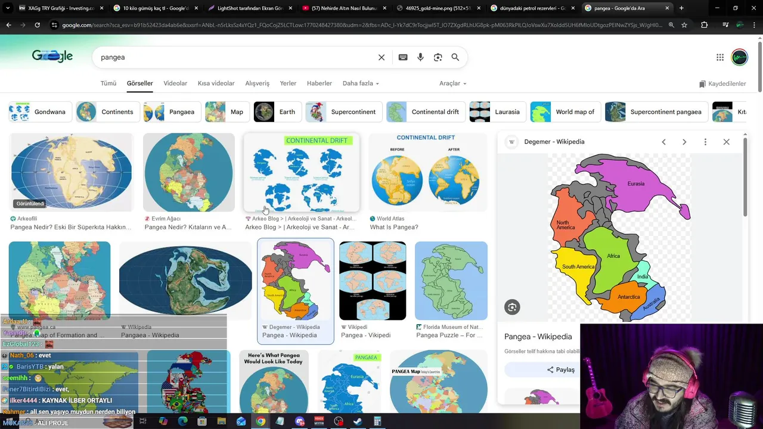The width and height of the screenshot is (763, 429).
Task: Select the World map of chip
Action: coord(566,112)
